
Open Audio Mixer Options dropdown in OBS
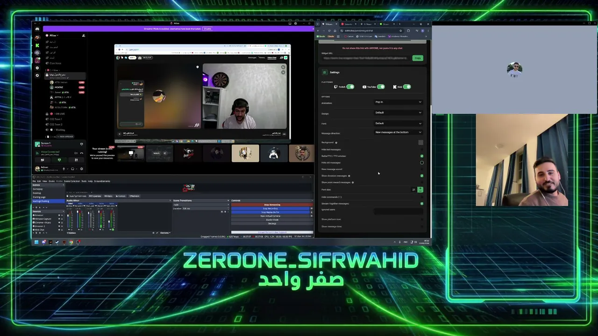click(x=165, y=233)
